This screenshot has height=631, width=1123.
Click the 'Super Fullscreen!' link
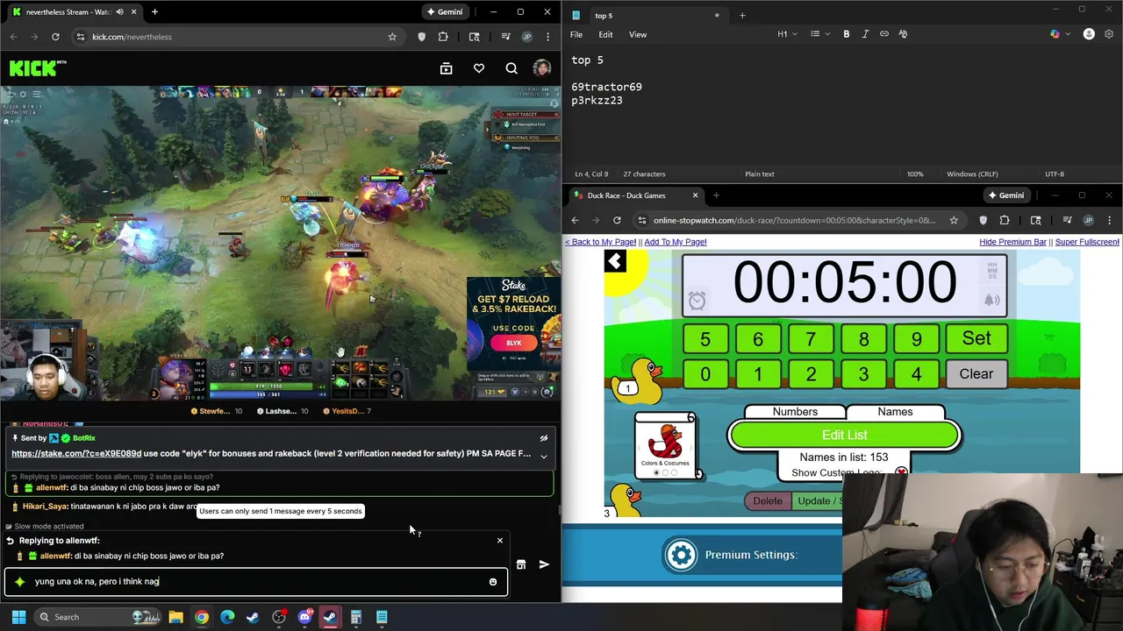coord(1087,242)
